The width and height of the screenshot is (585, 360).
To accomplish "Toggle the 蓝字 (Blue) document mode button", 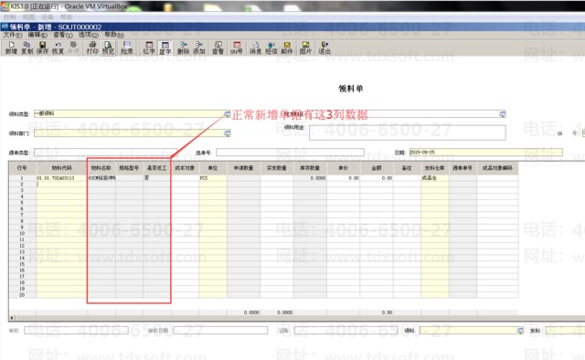I will 165,48.
